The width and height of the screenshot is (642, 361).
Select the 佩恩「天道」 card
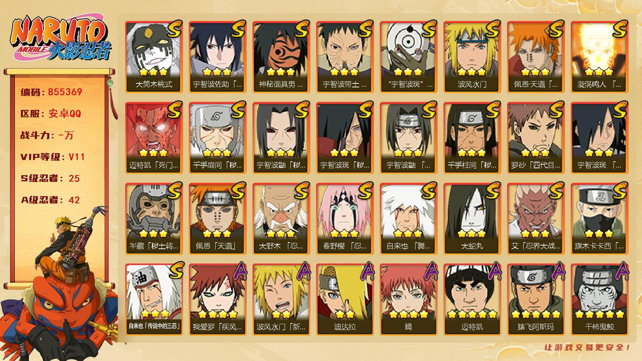217,218
